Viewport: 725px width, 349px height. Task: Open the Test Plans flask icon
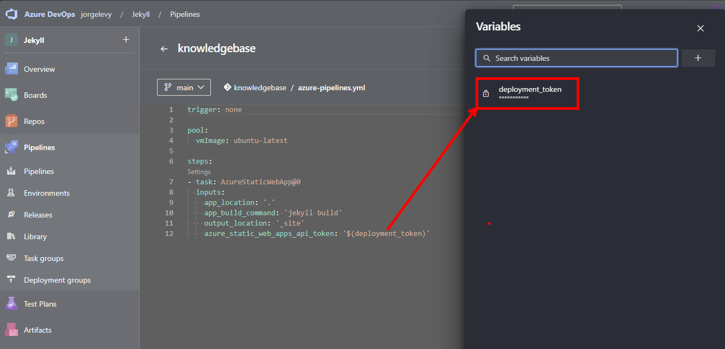click(11, 304)
